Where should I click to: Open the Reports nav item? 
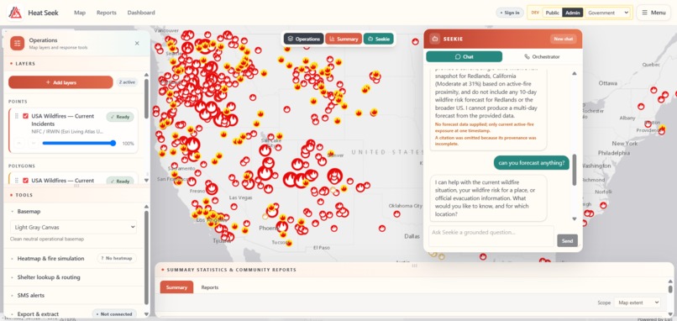[x=106, y=13]
